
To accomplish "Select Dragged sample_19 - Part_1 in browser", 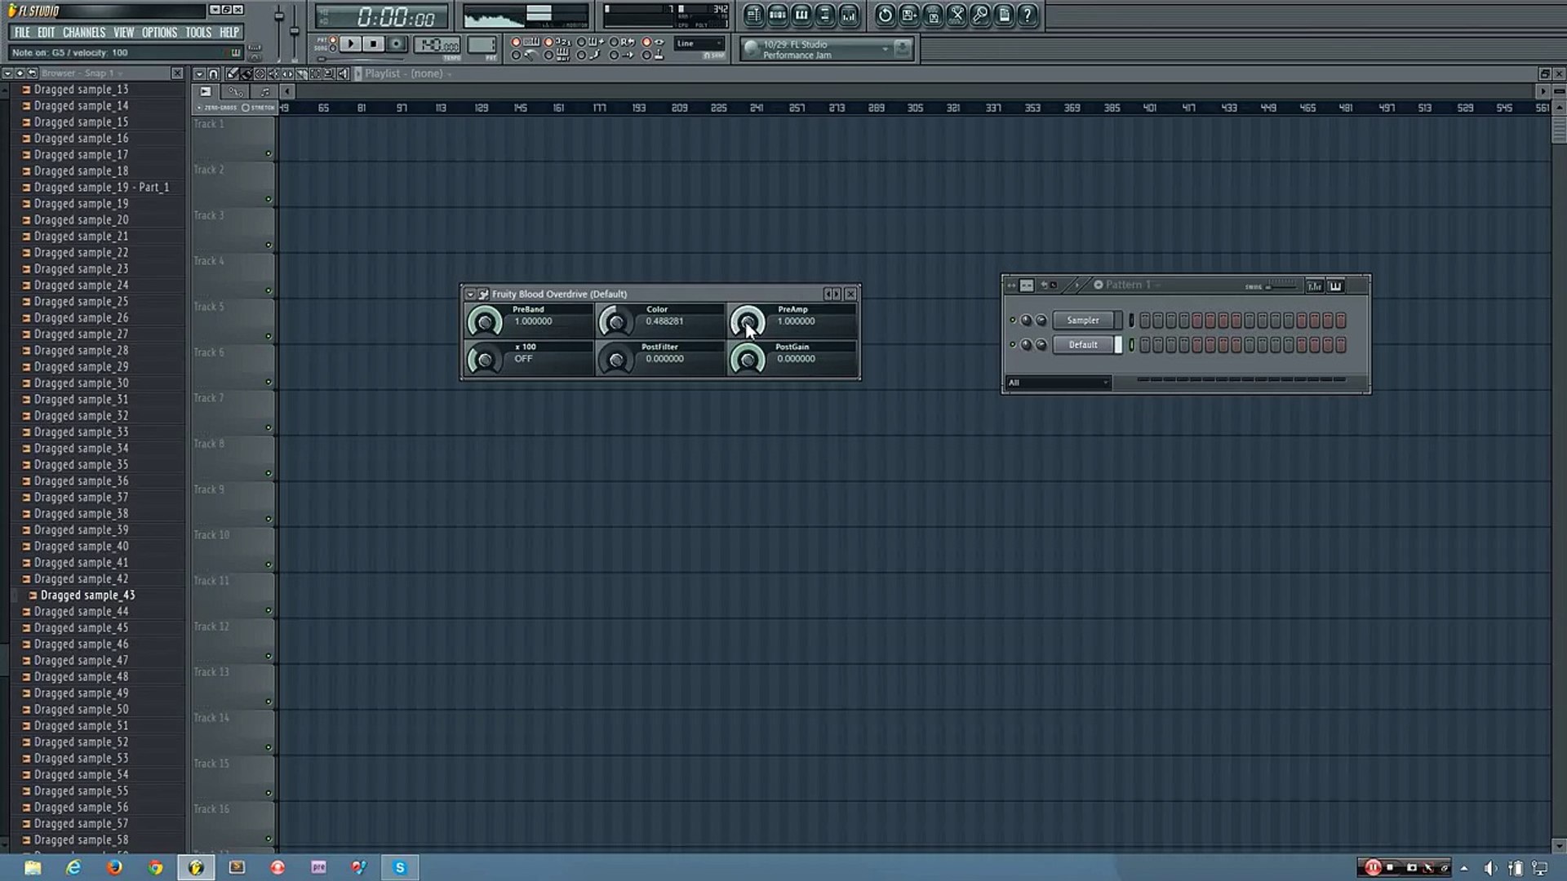I will pos(101,188).
